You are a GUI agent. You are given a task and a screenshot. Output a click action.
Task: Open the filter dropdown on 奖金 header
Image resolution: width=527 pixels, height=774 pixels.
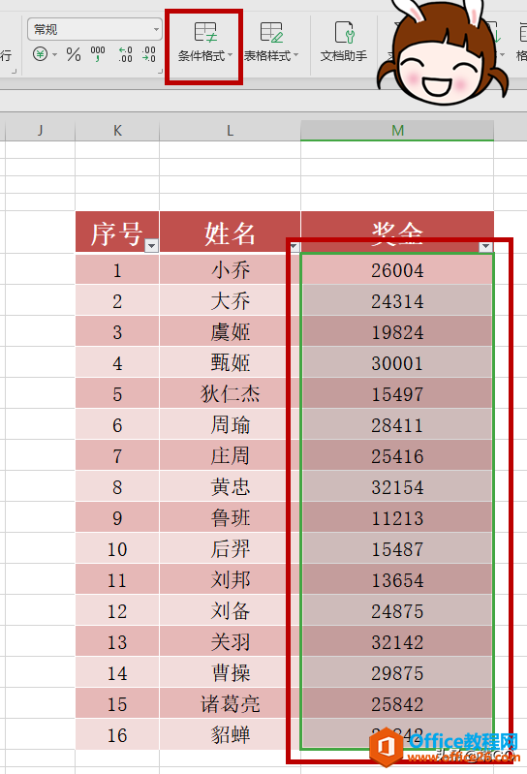click(x=486, y=245)
